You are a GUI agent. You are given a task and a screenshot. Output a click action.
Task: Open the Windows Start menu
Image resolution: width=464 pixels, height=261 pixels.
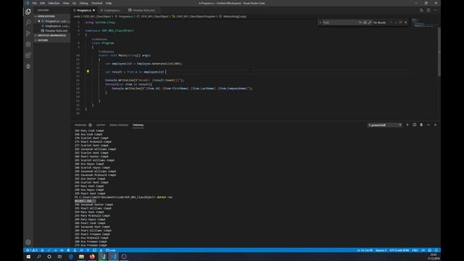tap(28, 257)
